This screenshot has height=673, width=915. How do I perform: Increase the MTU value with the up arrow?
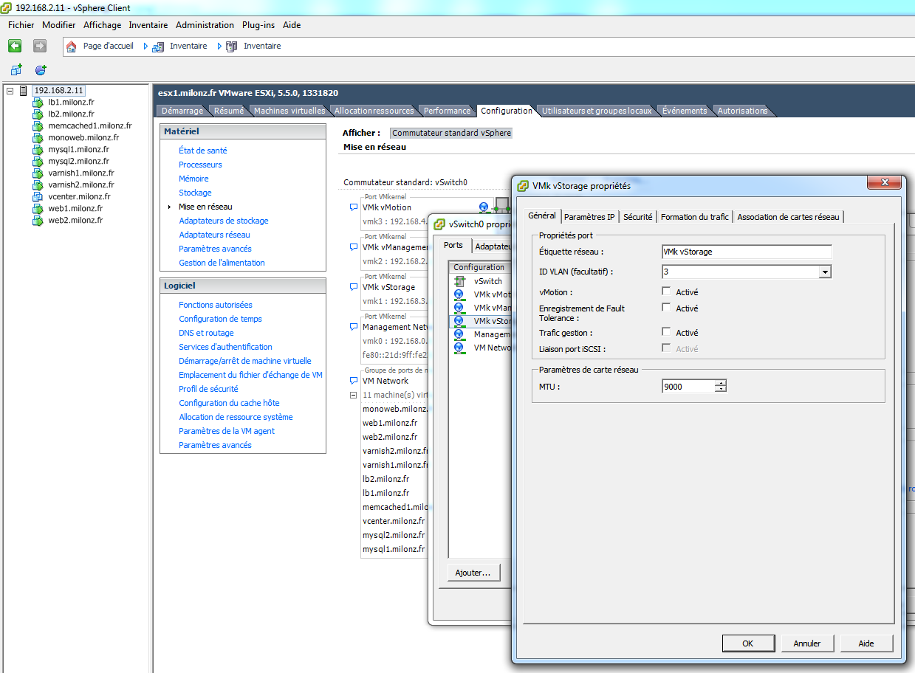721,382
